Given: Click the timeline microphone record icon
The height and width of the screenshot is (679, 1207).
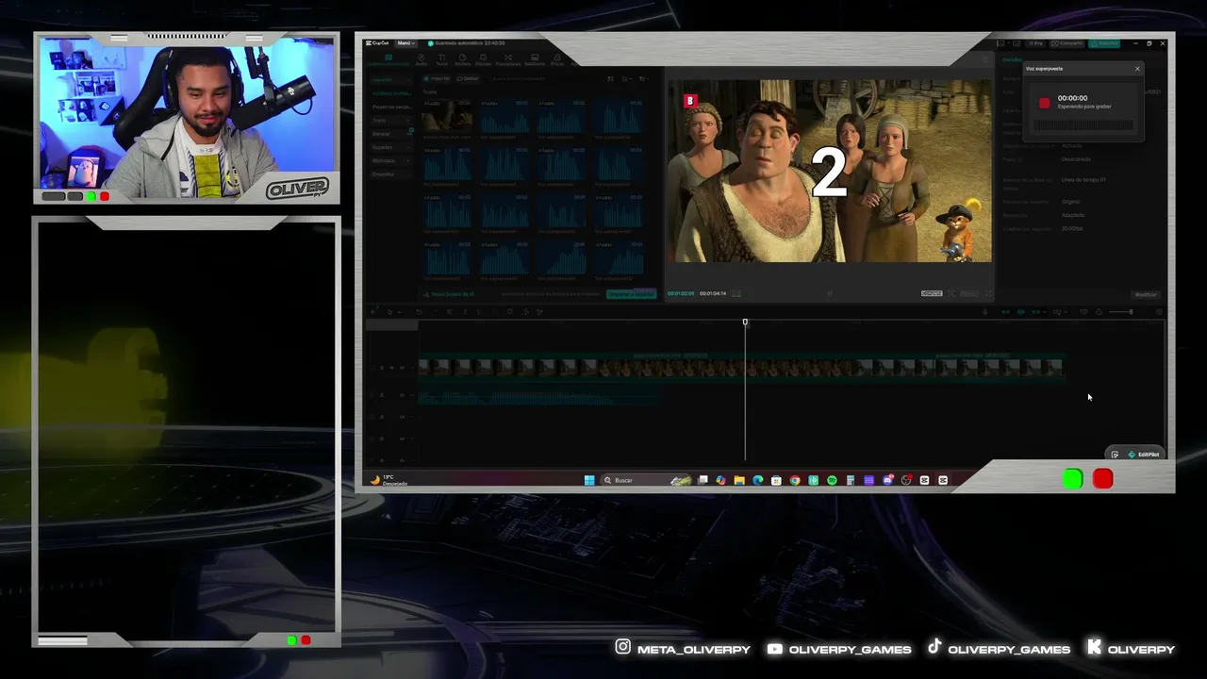Looking at the screenshot, I should pos(985,311).
